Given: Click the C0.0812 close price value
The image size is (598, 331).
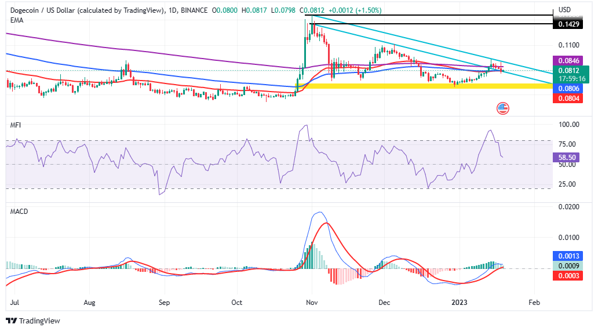Looking at the screenshot, I should [312, 10].
